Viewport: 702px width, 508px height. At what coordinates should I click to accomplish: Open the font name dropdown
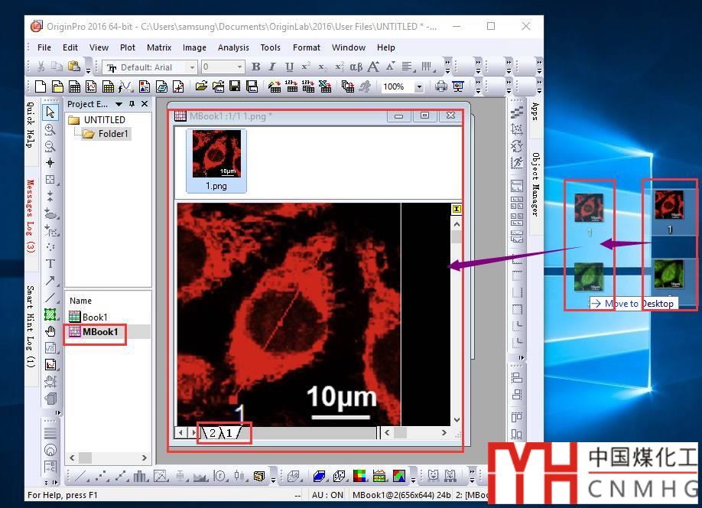[192, 67]
